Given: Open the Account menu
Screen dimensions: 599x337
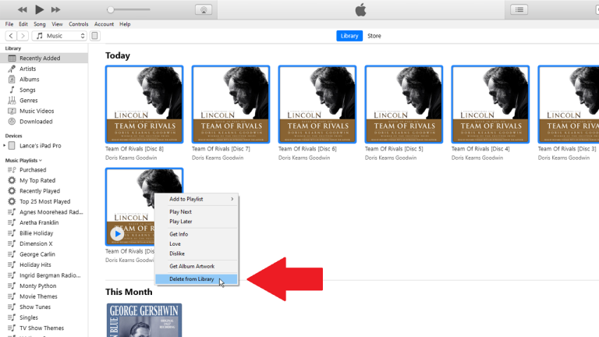Looking at the screenshot, I should pos(104,24).
